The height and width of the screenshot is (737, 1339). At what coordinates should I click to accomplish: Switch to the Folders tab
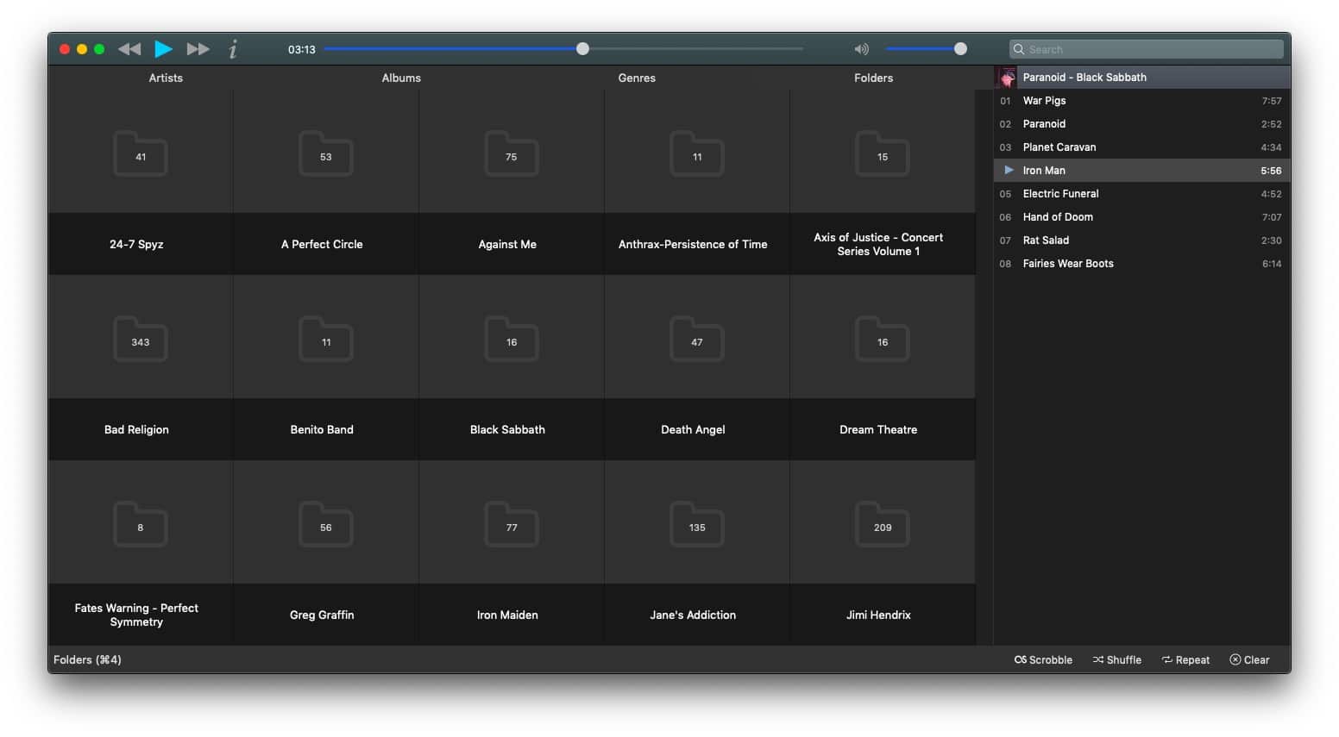[873, 78]
